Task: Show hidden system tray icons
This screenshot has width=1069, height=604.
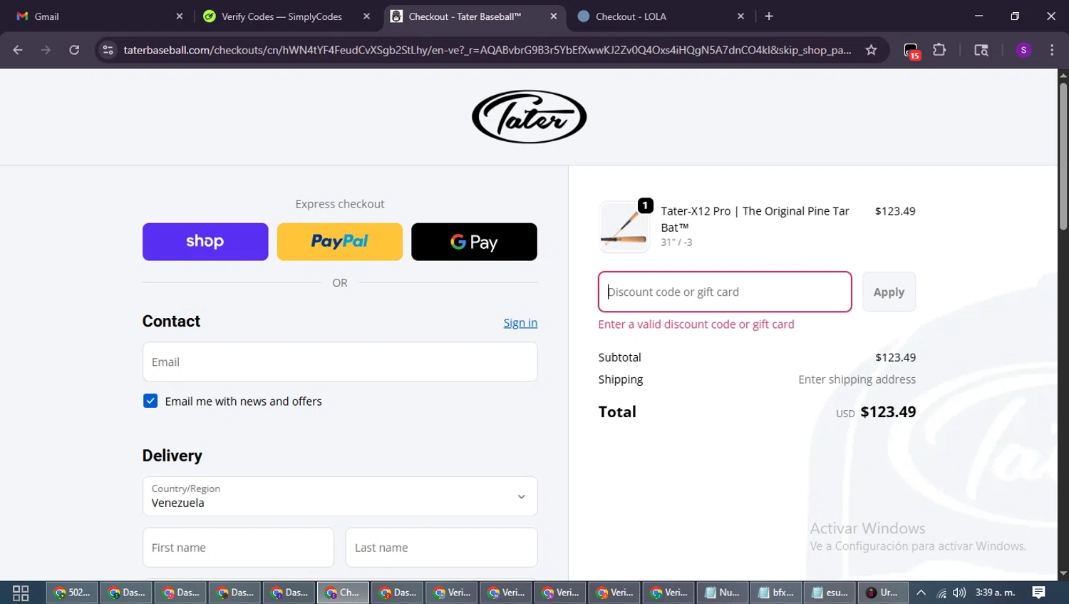Action: click(921, 593)
